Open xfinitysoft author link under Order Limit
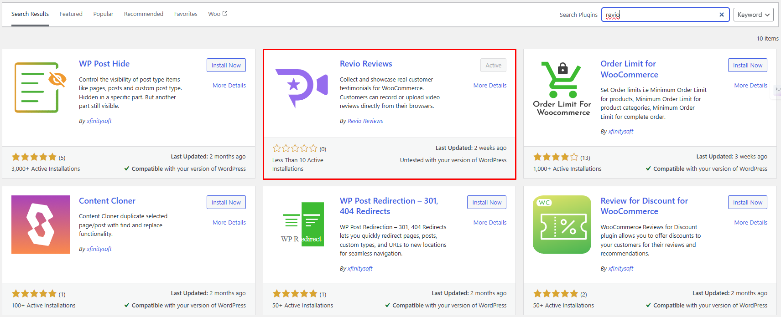The height and width of the screenshot is (317, 781). (620, 131)
